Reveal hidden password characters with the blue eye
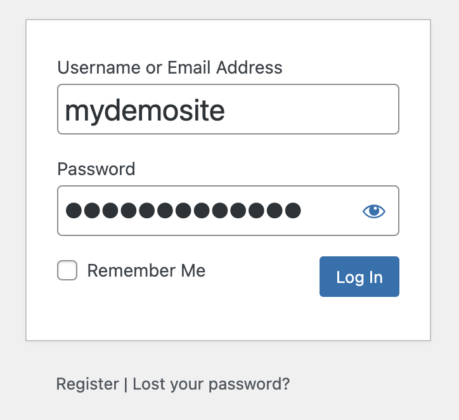The image size is (459, 420). [374, 211]
